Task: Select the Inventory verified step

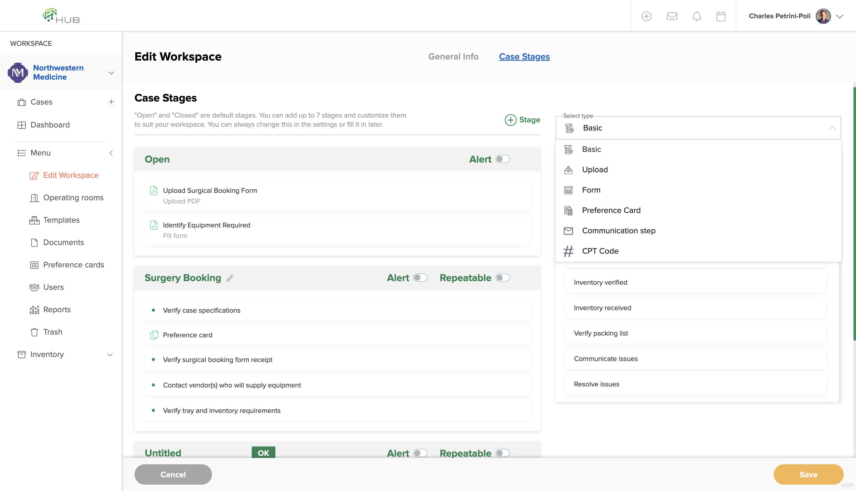Action: pos(695,283)
